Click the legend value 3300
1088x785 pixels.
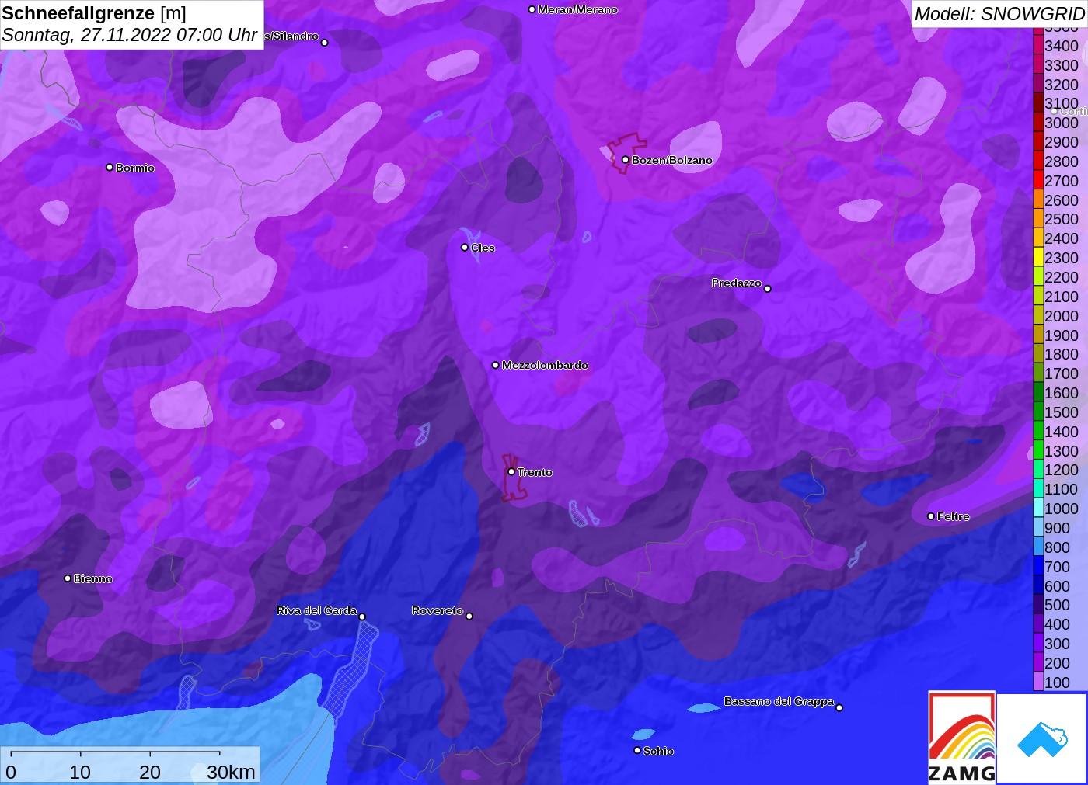pyautogui.click(x=1062, y=65)
